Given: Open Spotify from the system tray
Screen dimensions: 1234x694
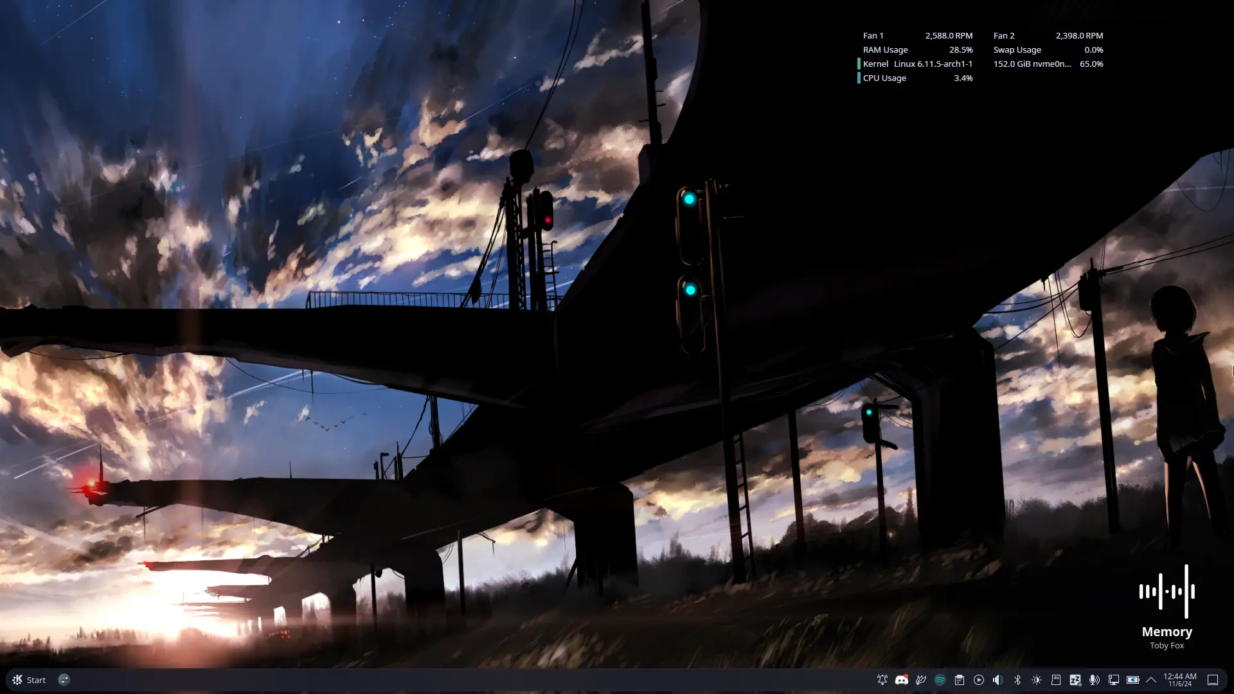Looking at the screenshot, I should [x=940, y=680].
